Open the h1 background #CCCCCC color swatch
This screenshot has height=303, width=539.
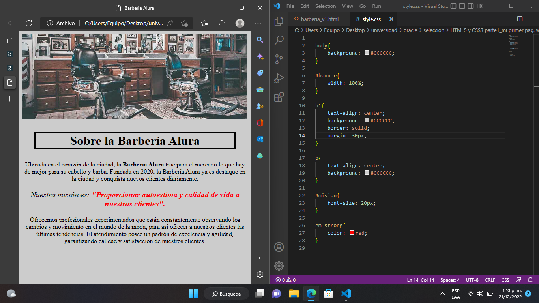pos(367,120)
